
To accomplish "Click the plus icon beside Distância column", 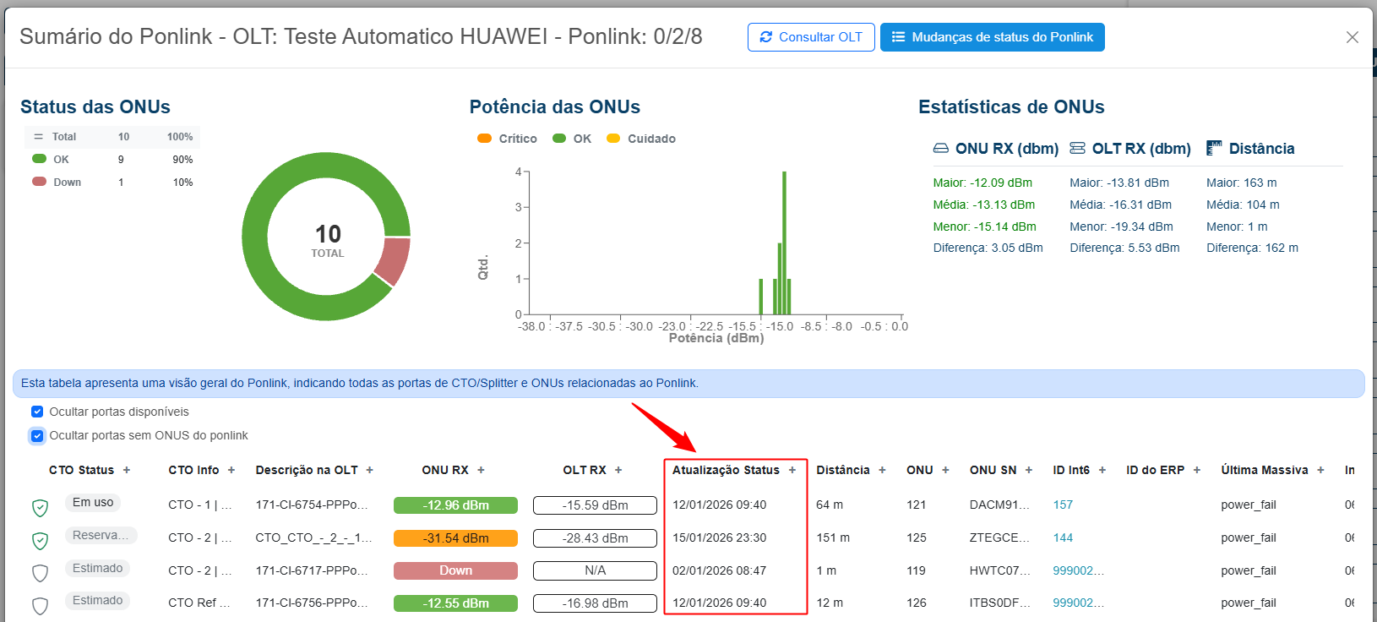I will point(882,471).
